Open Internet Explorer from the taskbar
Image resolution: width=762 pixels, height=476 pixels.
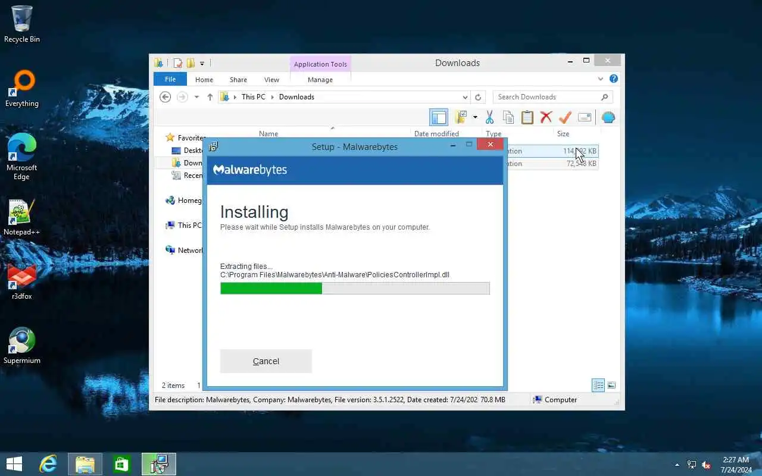coord(48,464)
